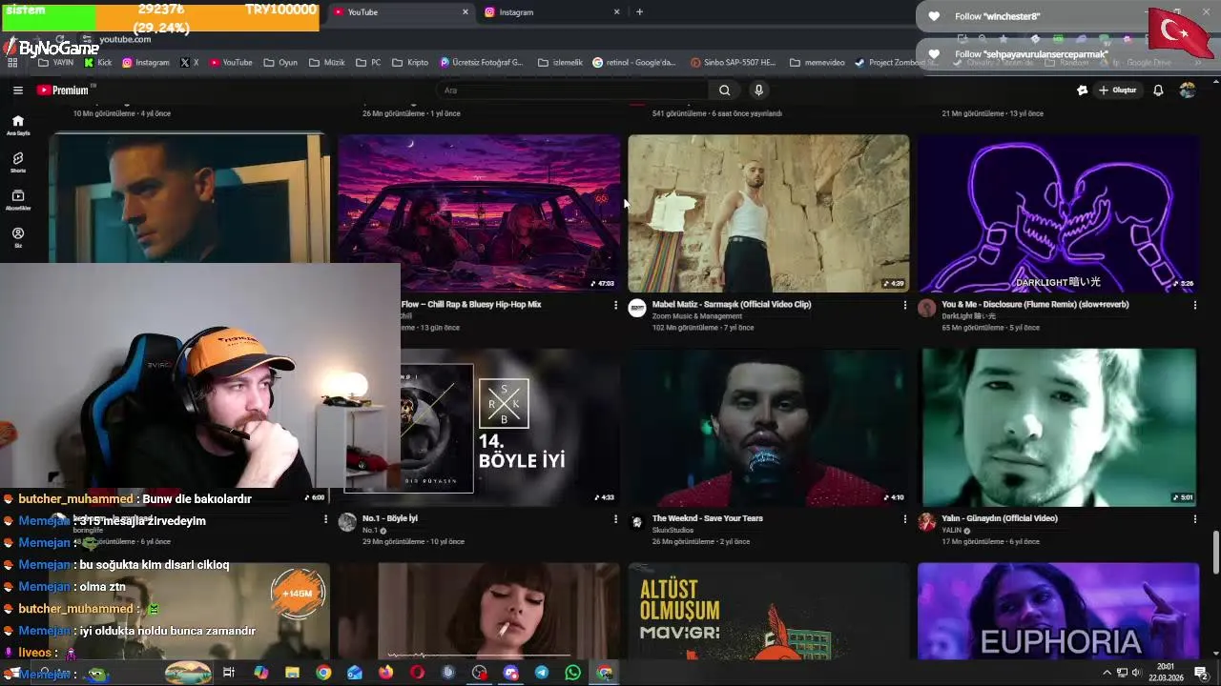Open the SkuixStudios channel link
The height and width of the screenshot is (686, 1221).
pyautogui.click(x=673, y=530)
